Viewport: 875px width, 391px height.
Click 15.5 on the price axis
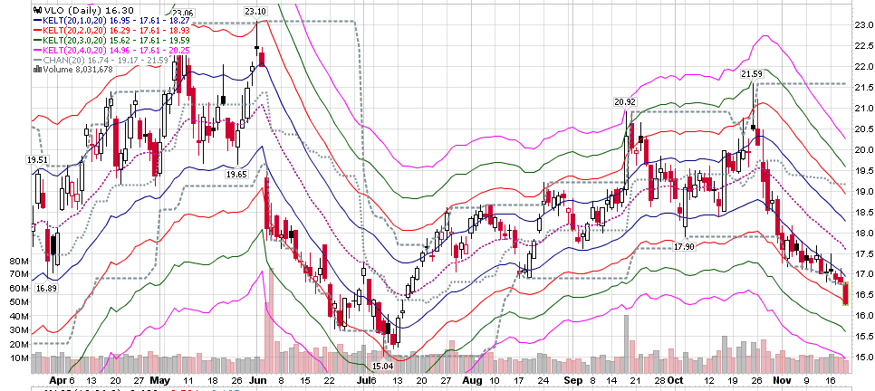pos(864,336)
